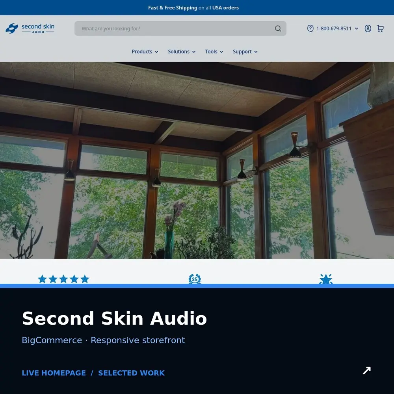Viewport: 394px width, 394px height.
Task: Open the Products menu
Action: pos(145,52)
